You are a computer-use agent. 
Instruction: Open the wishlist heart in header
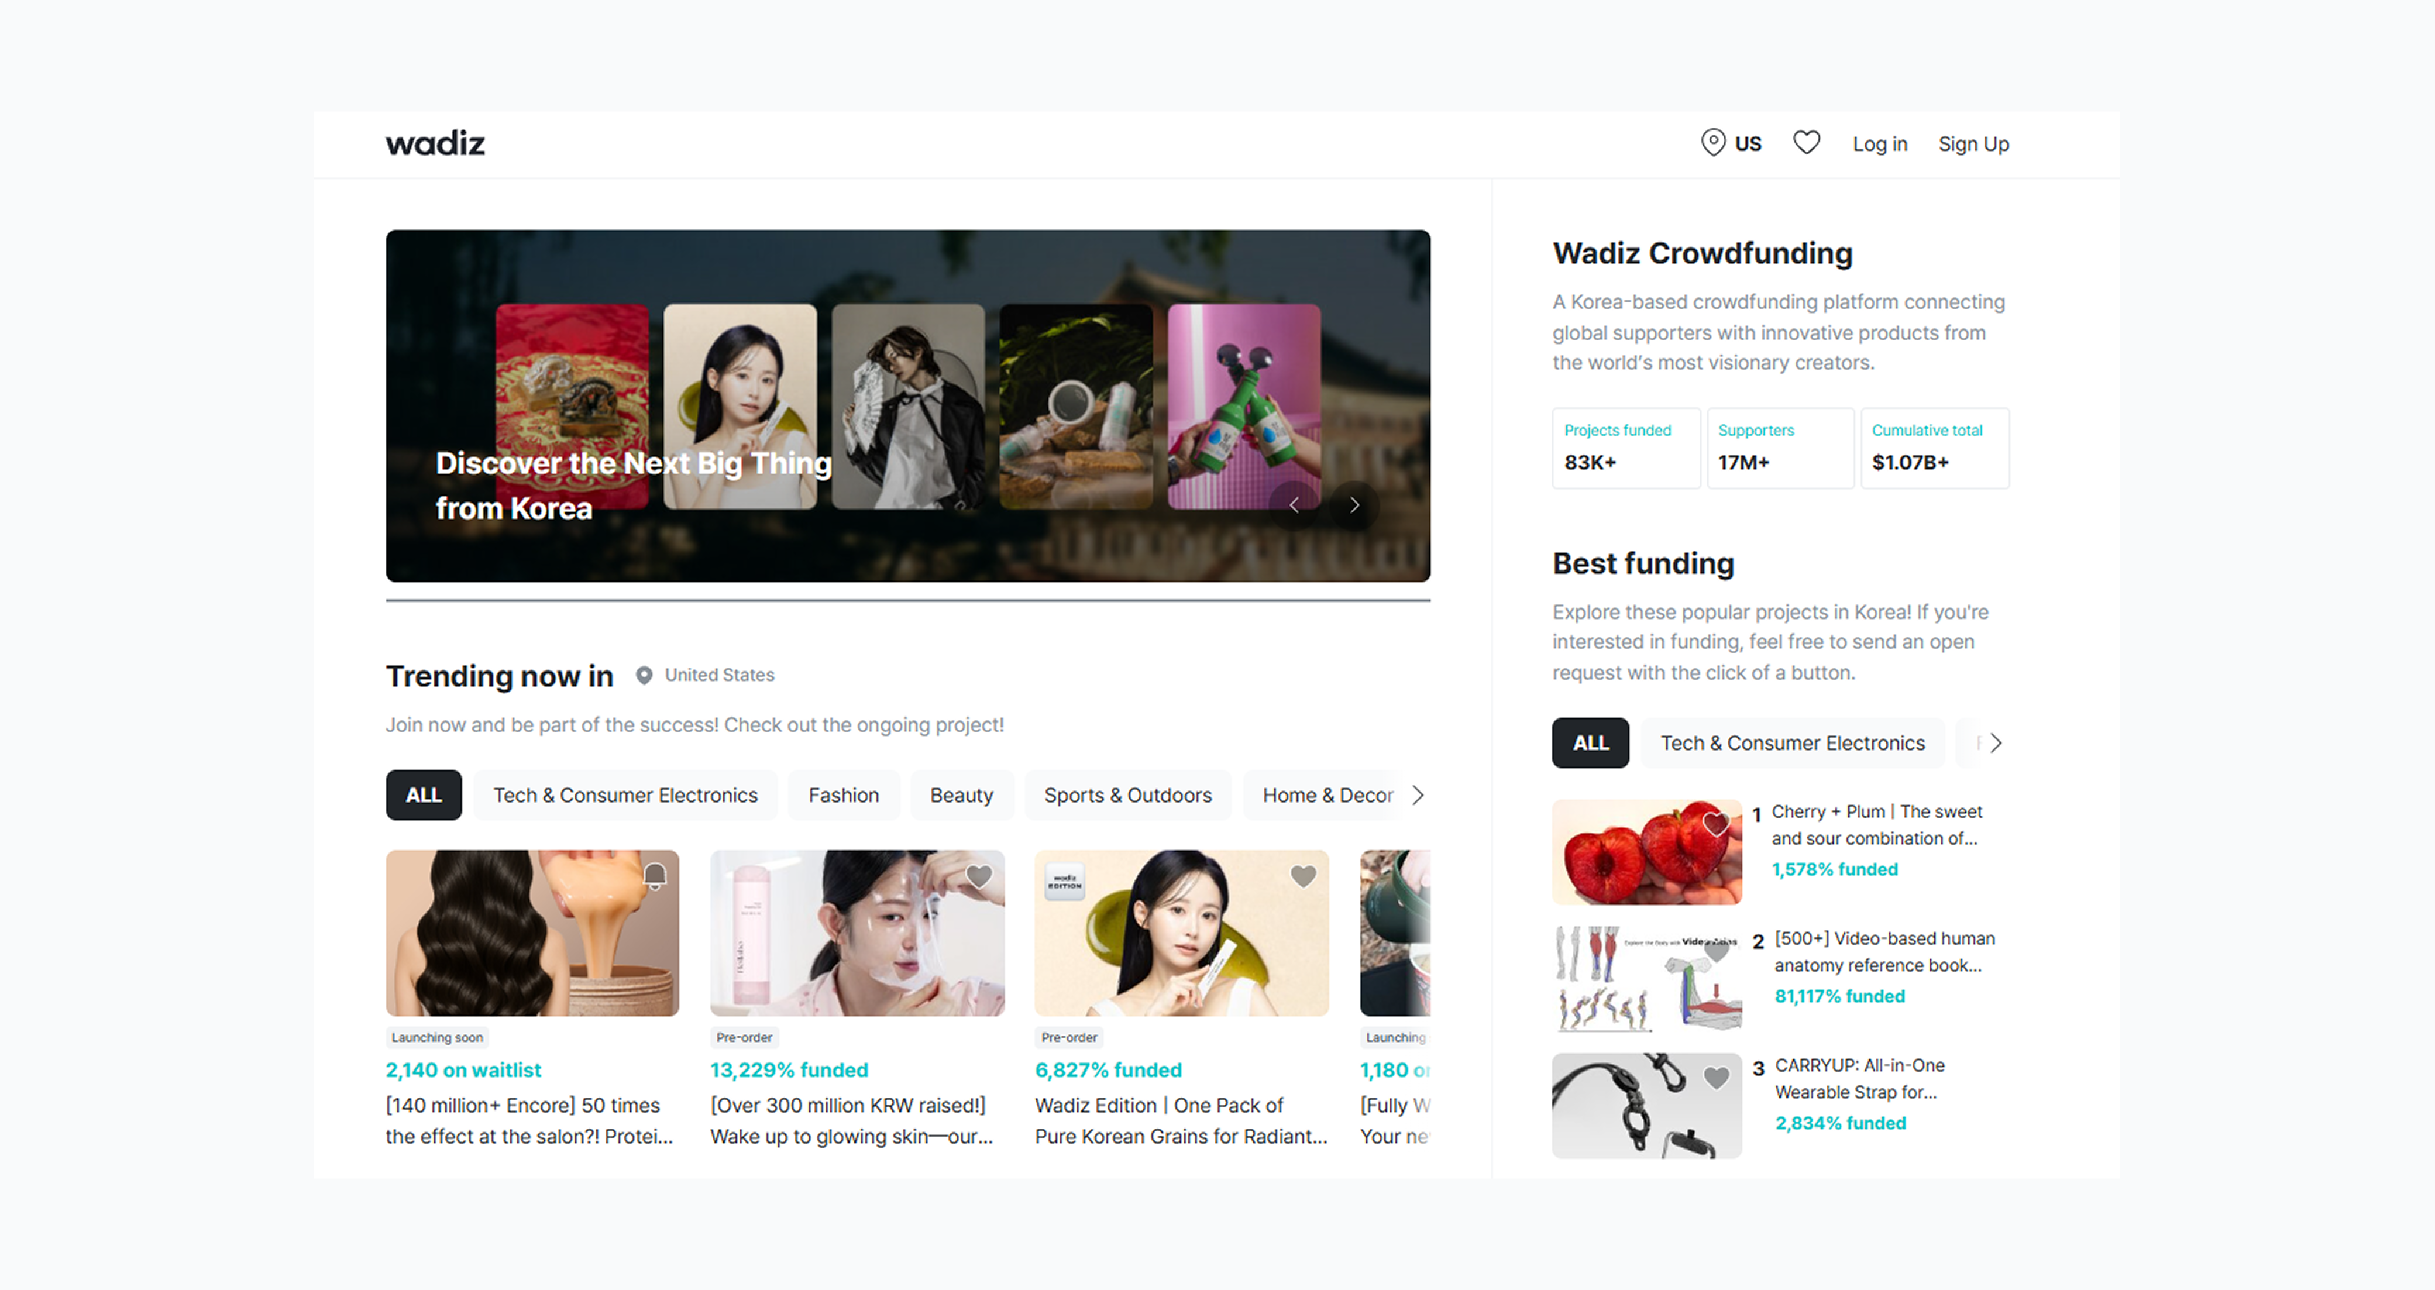coord(1807,143)
